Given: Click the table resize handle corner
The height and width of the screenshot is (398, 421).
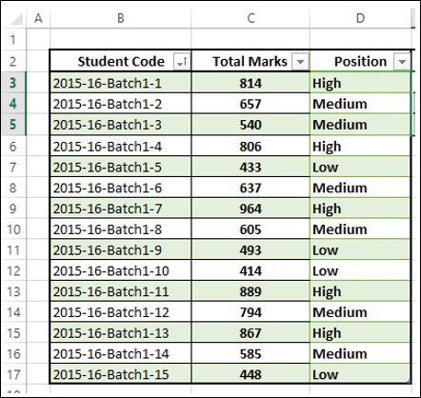Looking at the screenshot, I should 409,382.
